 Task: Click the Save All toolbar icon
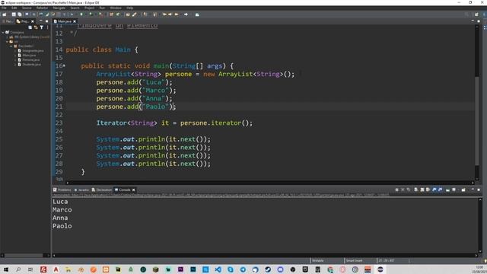tap(19, 14)
